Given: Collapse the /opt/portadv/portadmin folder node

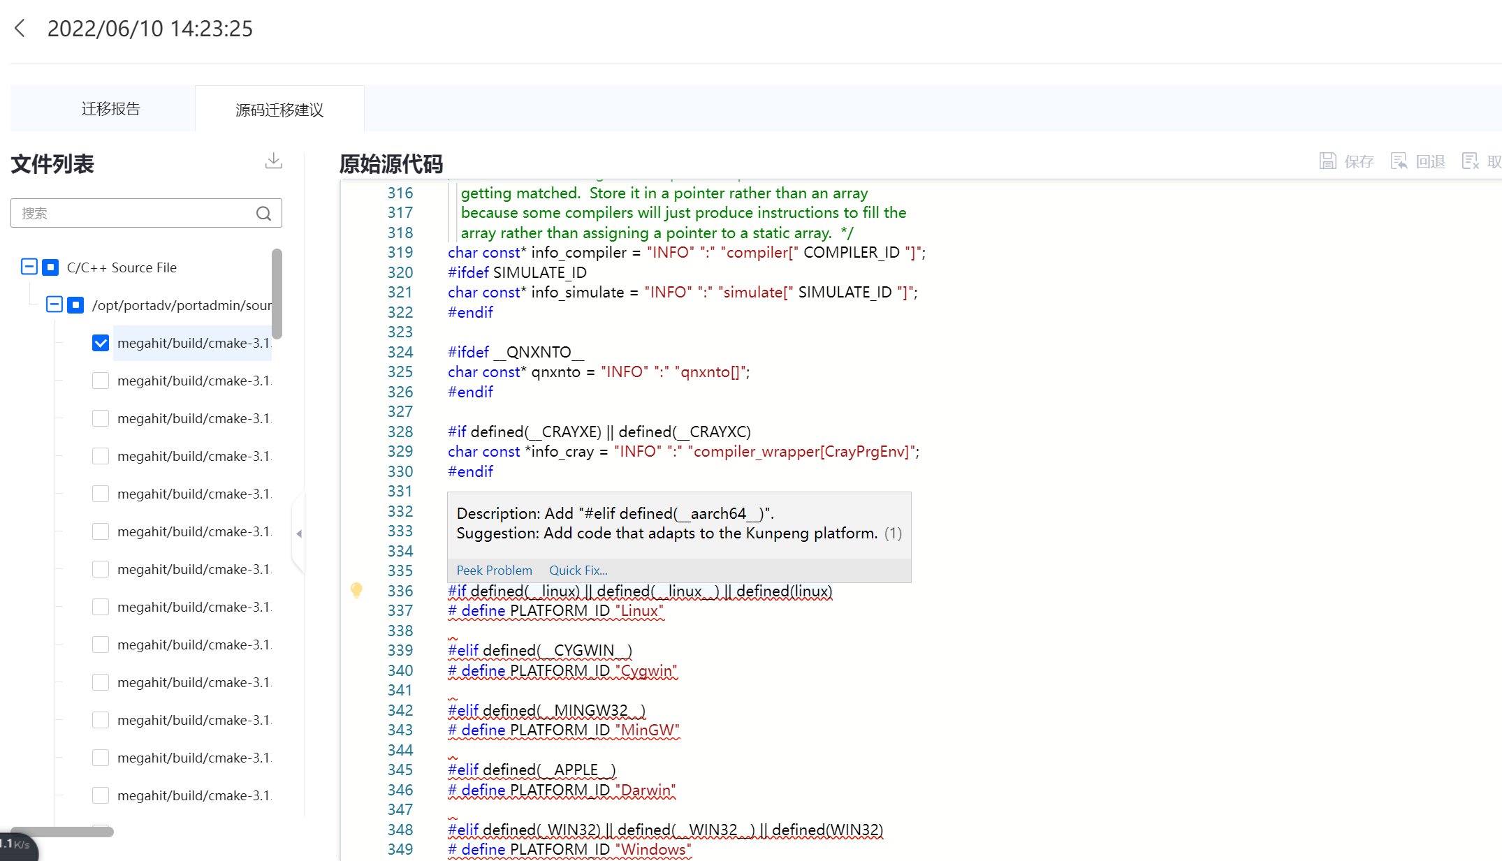Looking at the screenshot, I should [x=54, y=304].
